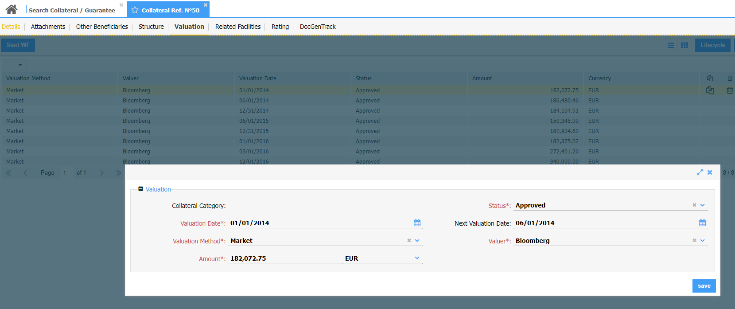This screenshot has width=735, height=309.
Task: Sort by Valuation Date column header
Action: pos(293,78)
